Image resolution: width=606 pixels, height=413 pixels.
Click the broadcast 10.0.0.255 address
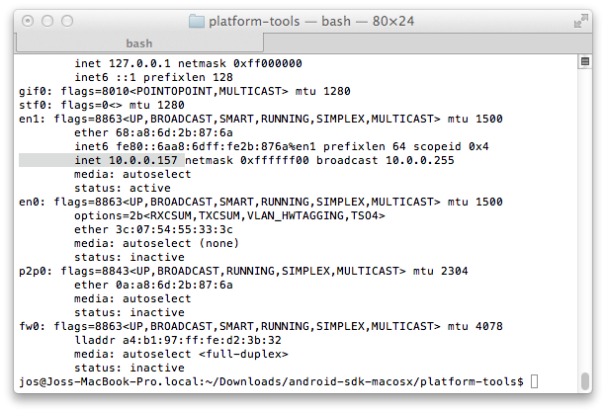tap(390, 159)
